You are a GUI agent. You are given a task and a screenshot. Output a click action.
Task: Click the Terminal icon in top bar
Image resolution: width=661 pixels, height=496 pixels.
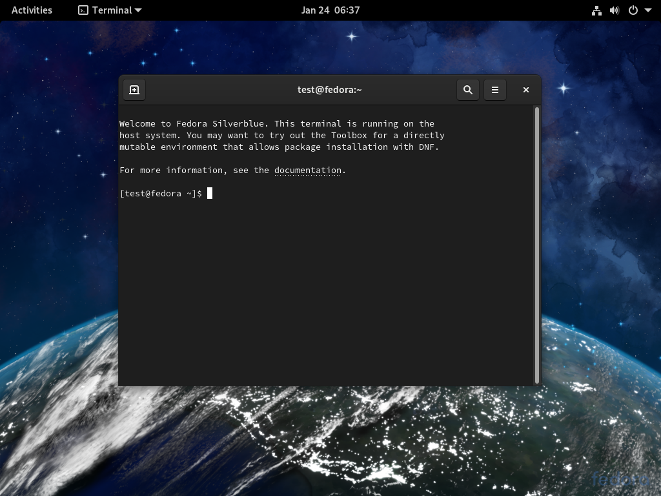83,10
